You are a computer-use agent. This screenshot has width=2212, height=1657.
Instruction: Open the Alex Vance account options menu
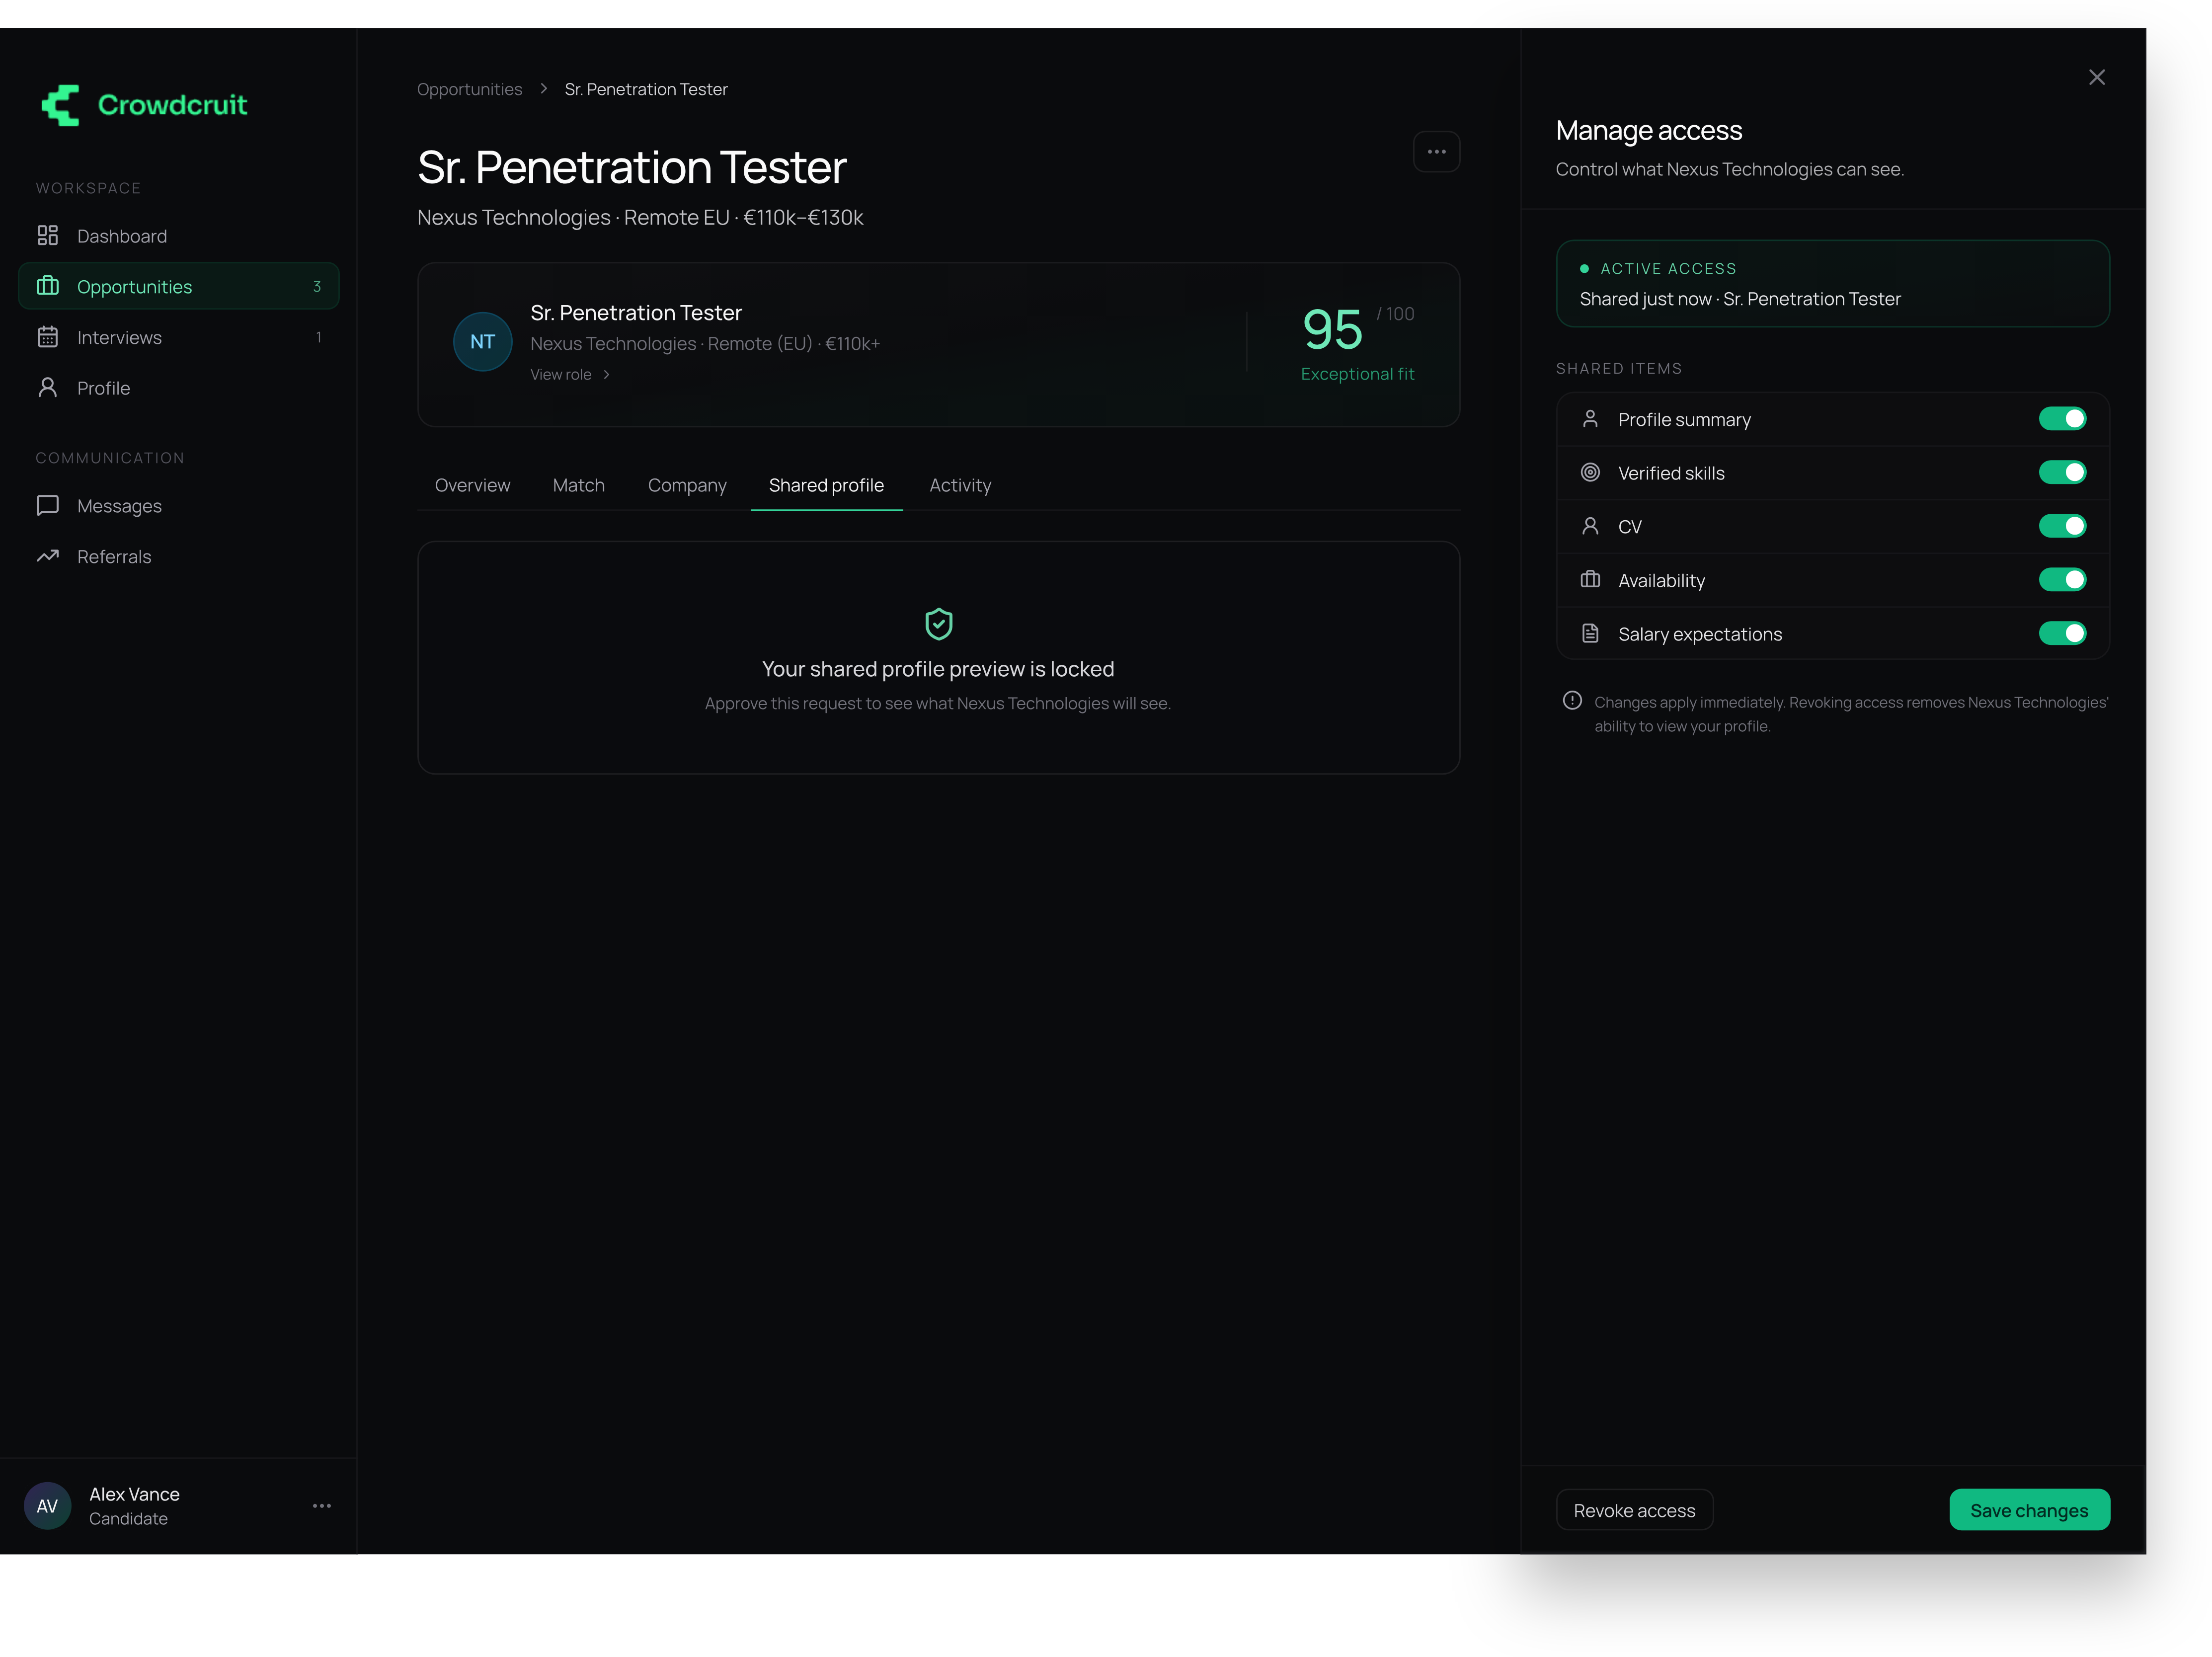[321, 1506]
